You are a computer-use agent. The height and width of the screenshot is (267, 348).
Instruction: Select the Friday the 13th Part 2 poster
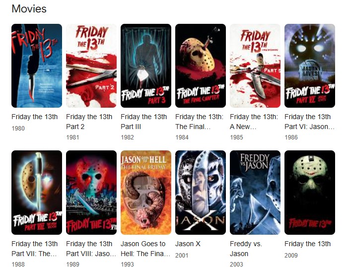(x=91, y=66)
